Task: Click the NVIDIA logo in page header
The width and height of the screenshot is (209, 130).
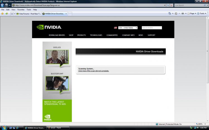Action: [49, 27]
